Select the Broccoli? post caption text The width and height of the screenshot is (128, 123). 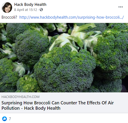click(x=9, y=17)
